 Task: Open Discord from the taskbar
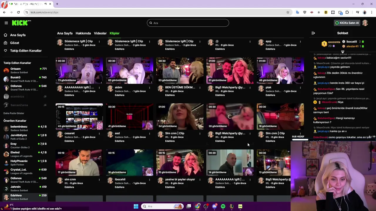(x=214, y=206)
